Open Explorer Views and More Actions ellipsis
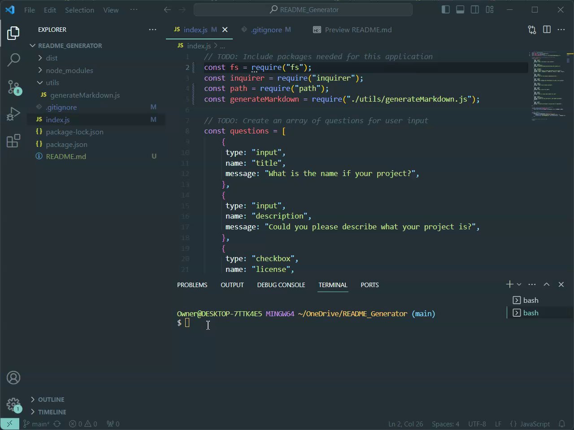This screenshot has width=574, height=430. coord(153,30)
